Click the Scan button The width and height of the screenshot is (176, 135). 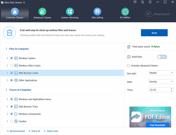tap(154, 33)
